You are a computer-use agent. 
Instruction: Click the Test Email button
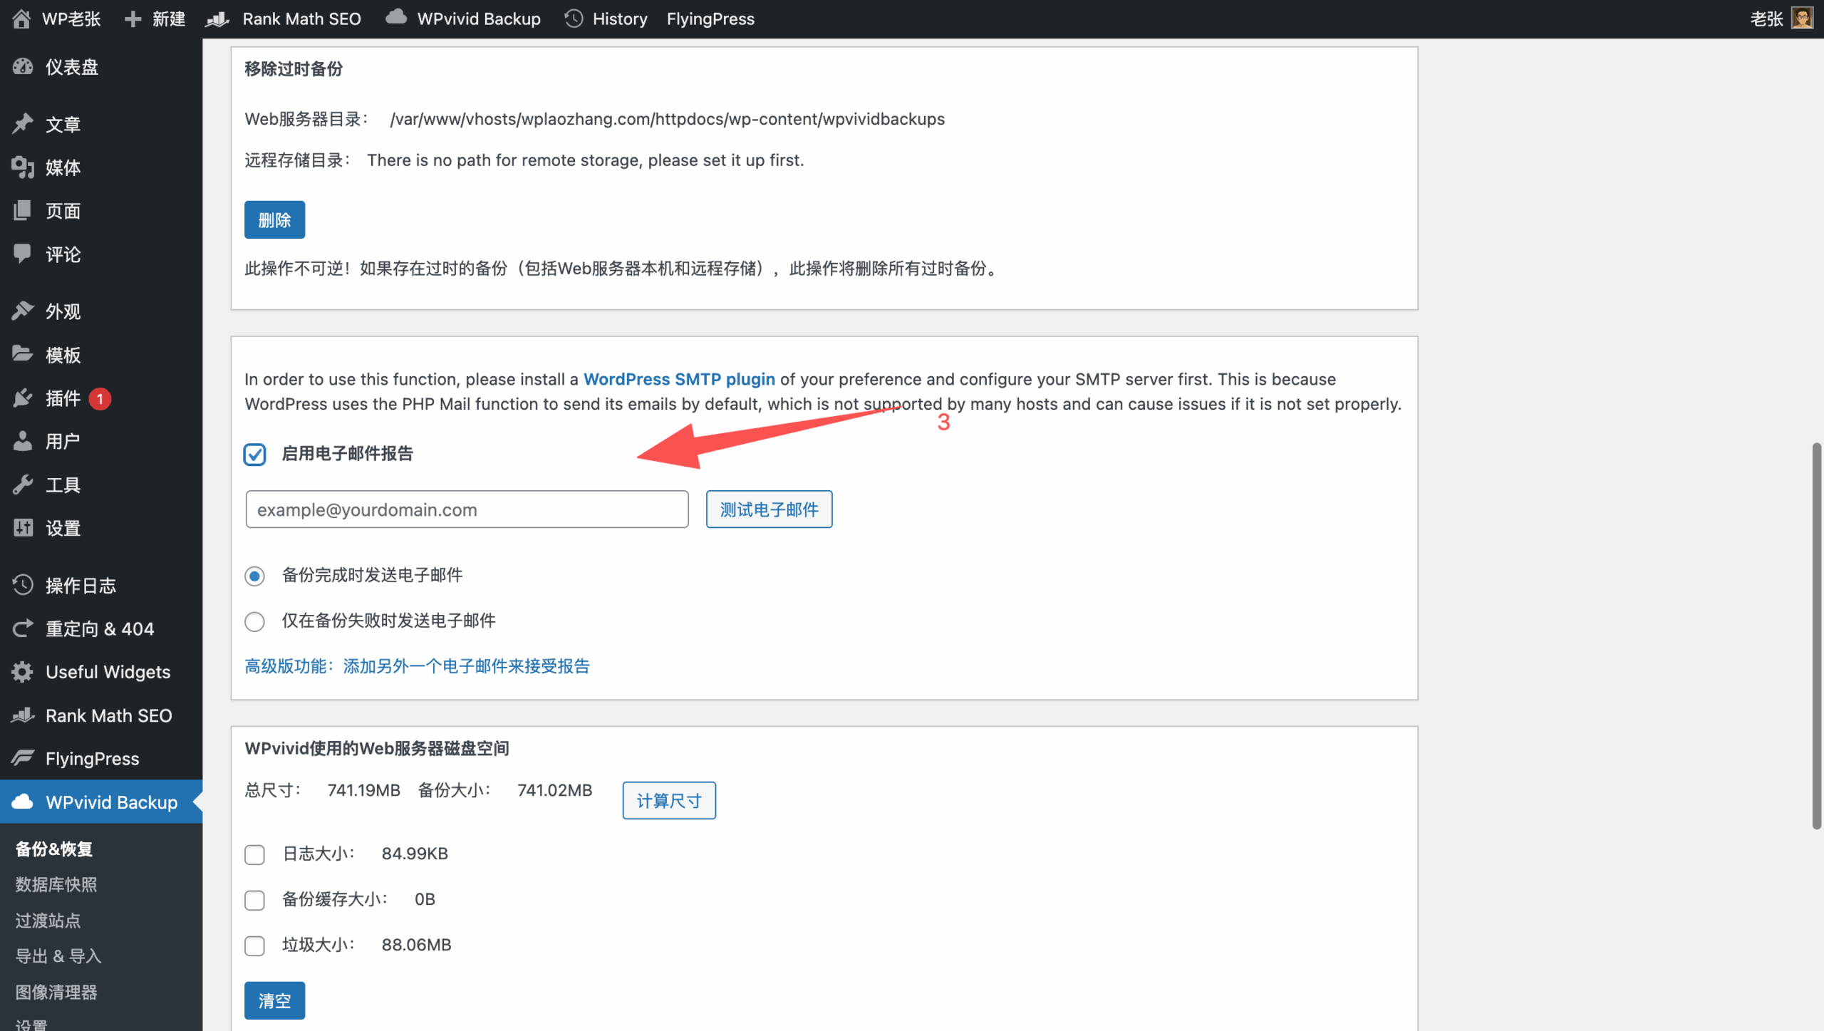pyautogui.click(x=769, y=509)
